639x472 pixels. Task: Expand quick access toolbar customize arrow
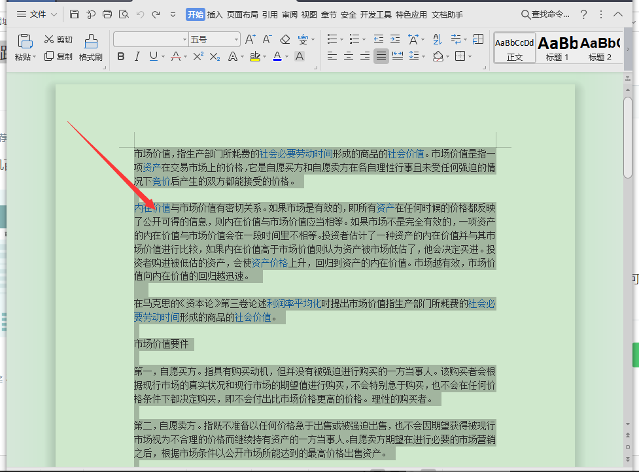click(173, 14)
